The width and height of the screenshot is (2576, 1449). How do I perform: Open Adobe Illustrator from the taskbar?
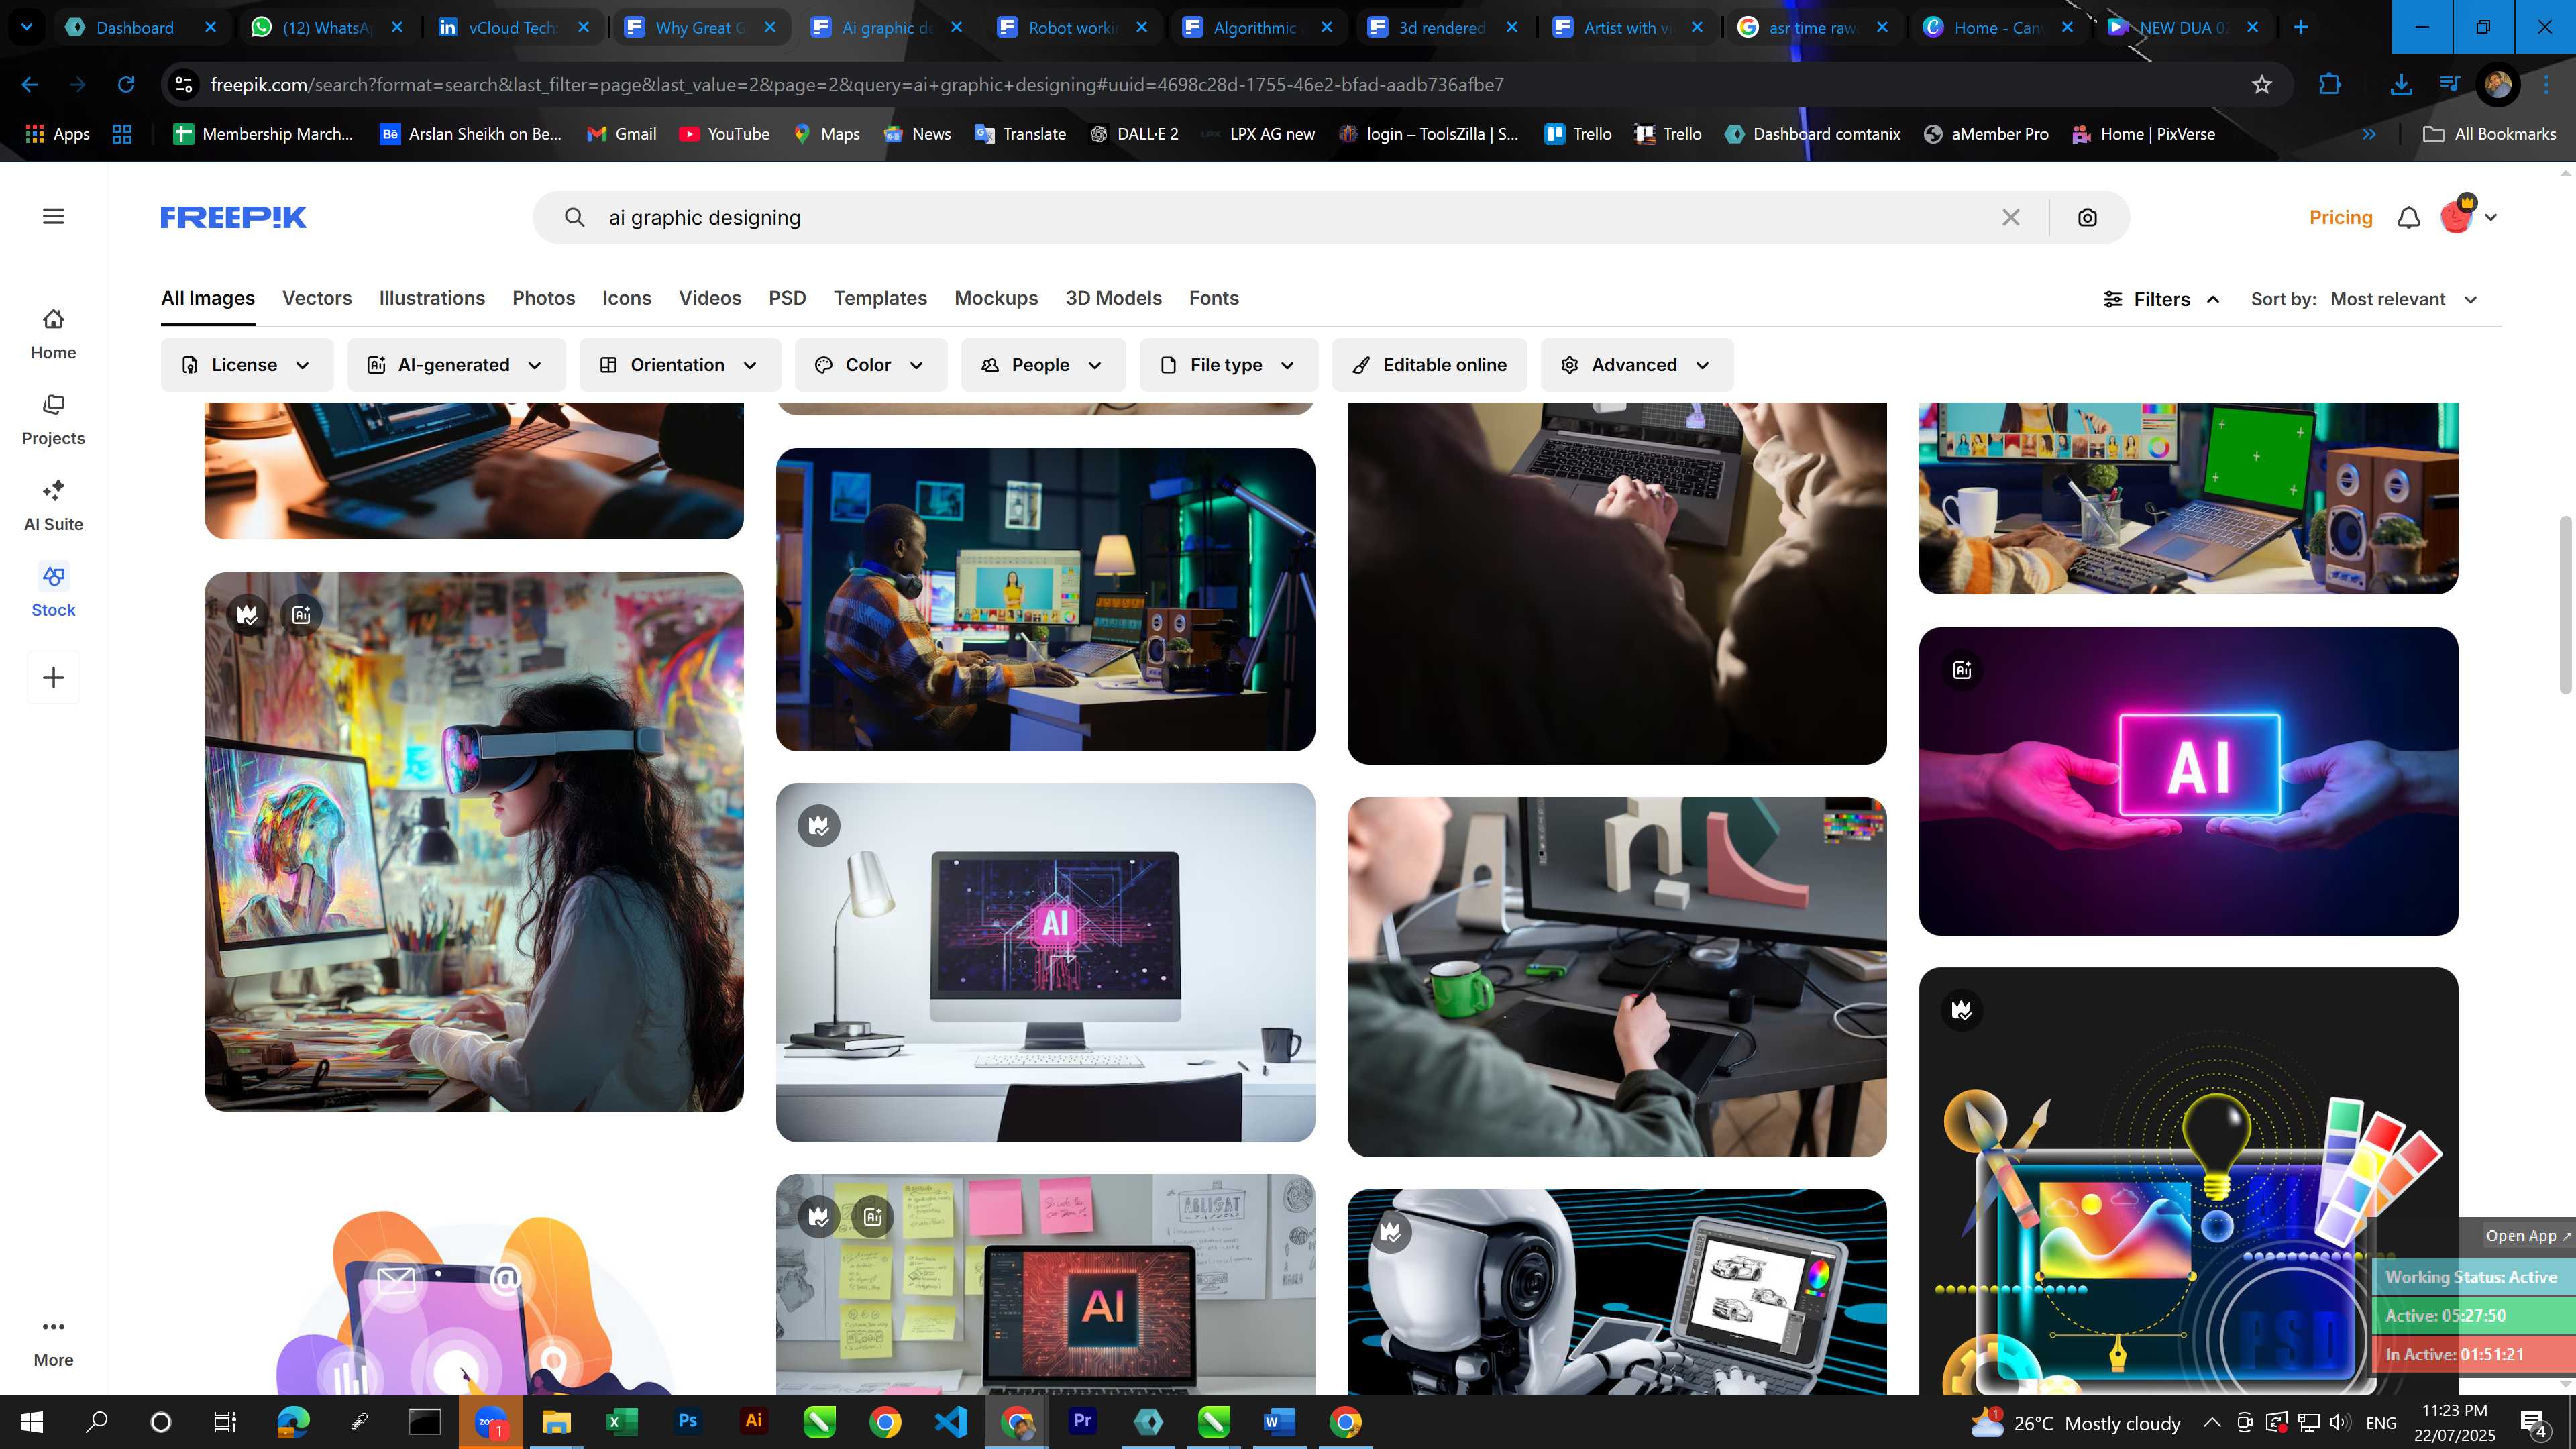tap(753, 1421)
